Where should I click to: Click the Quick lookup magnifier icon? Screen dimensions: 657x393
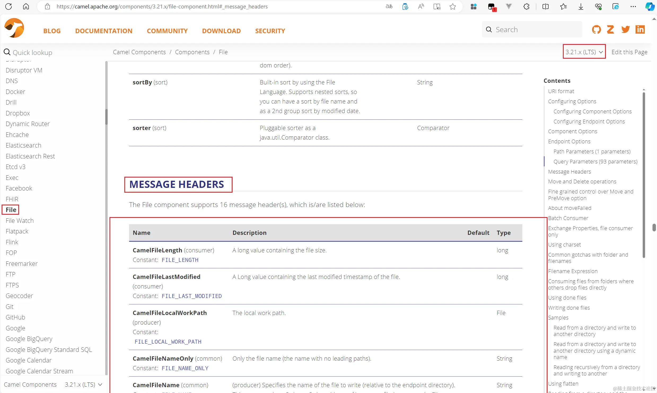tap(7, 52)
